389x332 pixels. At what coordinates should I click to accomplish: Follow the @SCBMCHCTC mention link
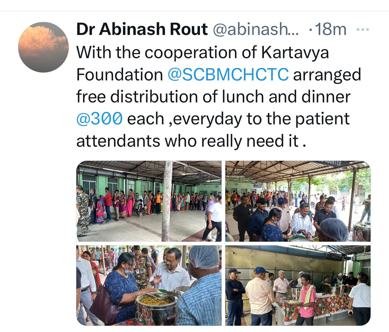228,74
